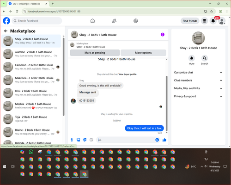Open the Shay conversation in the list
The height and width of the screenshot is (185, 231).
pyautogui.click(x=31, y=41)
